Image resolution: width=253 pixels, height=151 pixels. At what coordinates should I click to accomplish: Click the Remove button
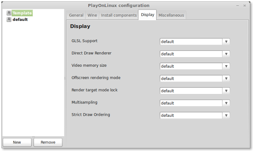click(x=48, y=142)
